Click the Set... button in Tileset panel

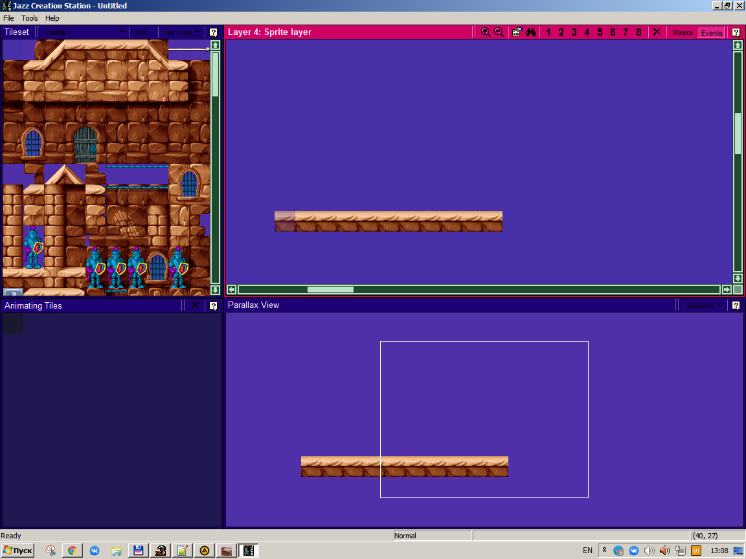pos(142,32)
